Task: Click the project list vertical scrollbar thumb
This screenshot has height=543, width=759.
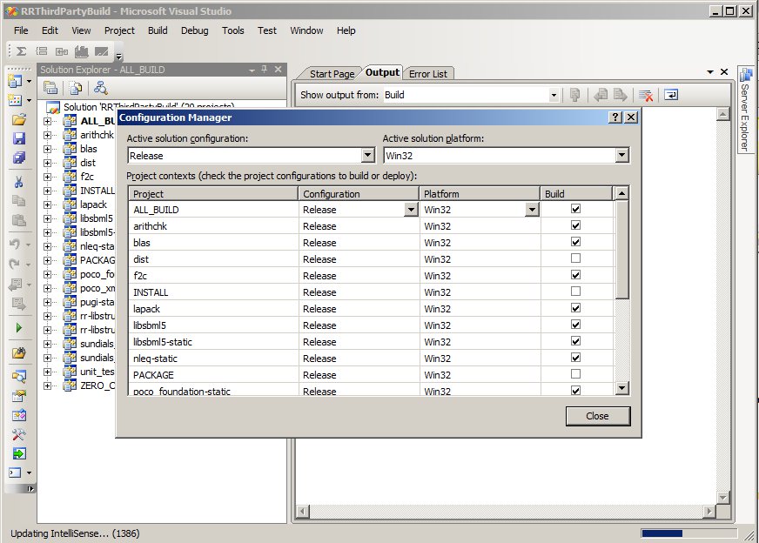Action: tap(621, 251)
